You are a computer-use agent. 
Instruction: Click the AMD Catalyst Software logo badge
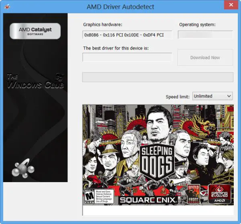35,31
